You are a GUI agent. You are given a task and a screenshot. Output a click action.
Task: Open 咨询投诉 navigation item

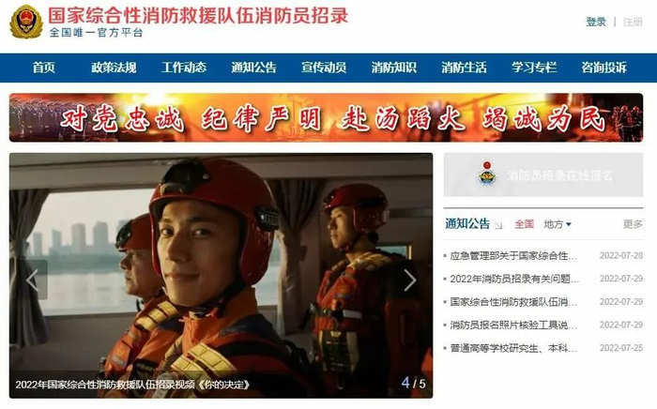tap(604, 68)
